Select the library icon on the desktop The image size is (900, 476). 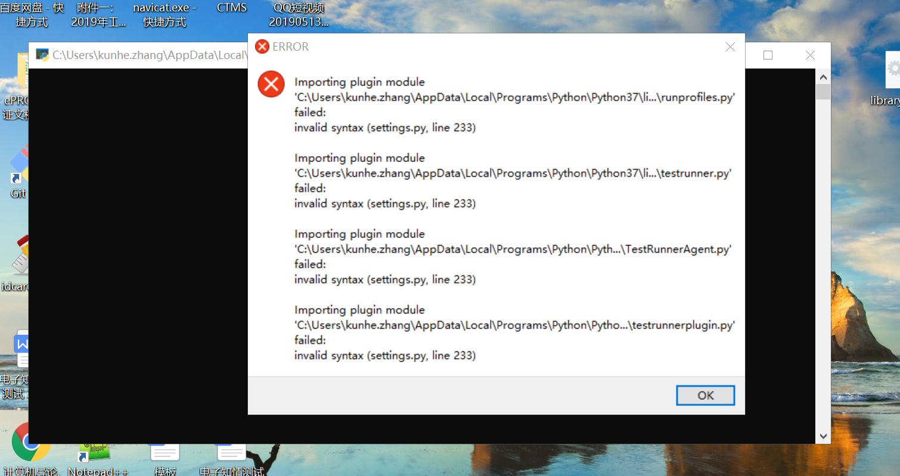click(x=888, y=80)
